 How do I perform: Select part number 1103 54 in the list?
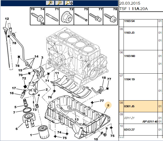(129, 21)
